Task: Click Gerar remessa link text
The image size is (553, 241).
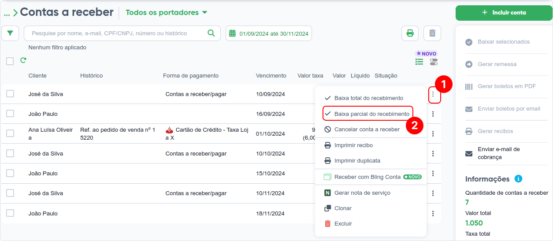Action: 497,64
